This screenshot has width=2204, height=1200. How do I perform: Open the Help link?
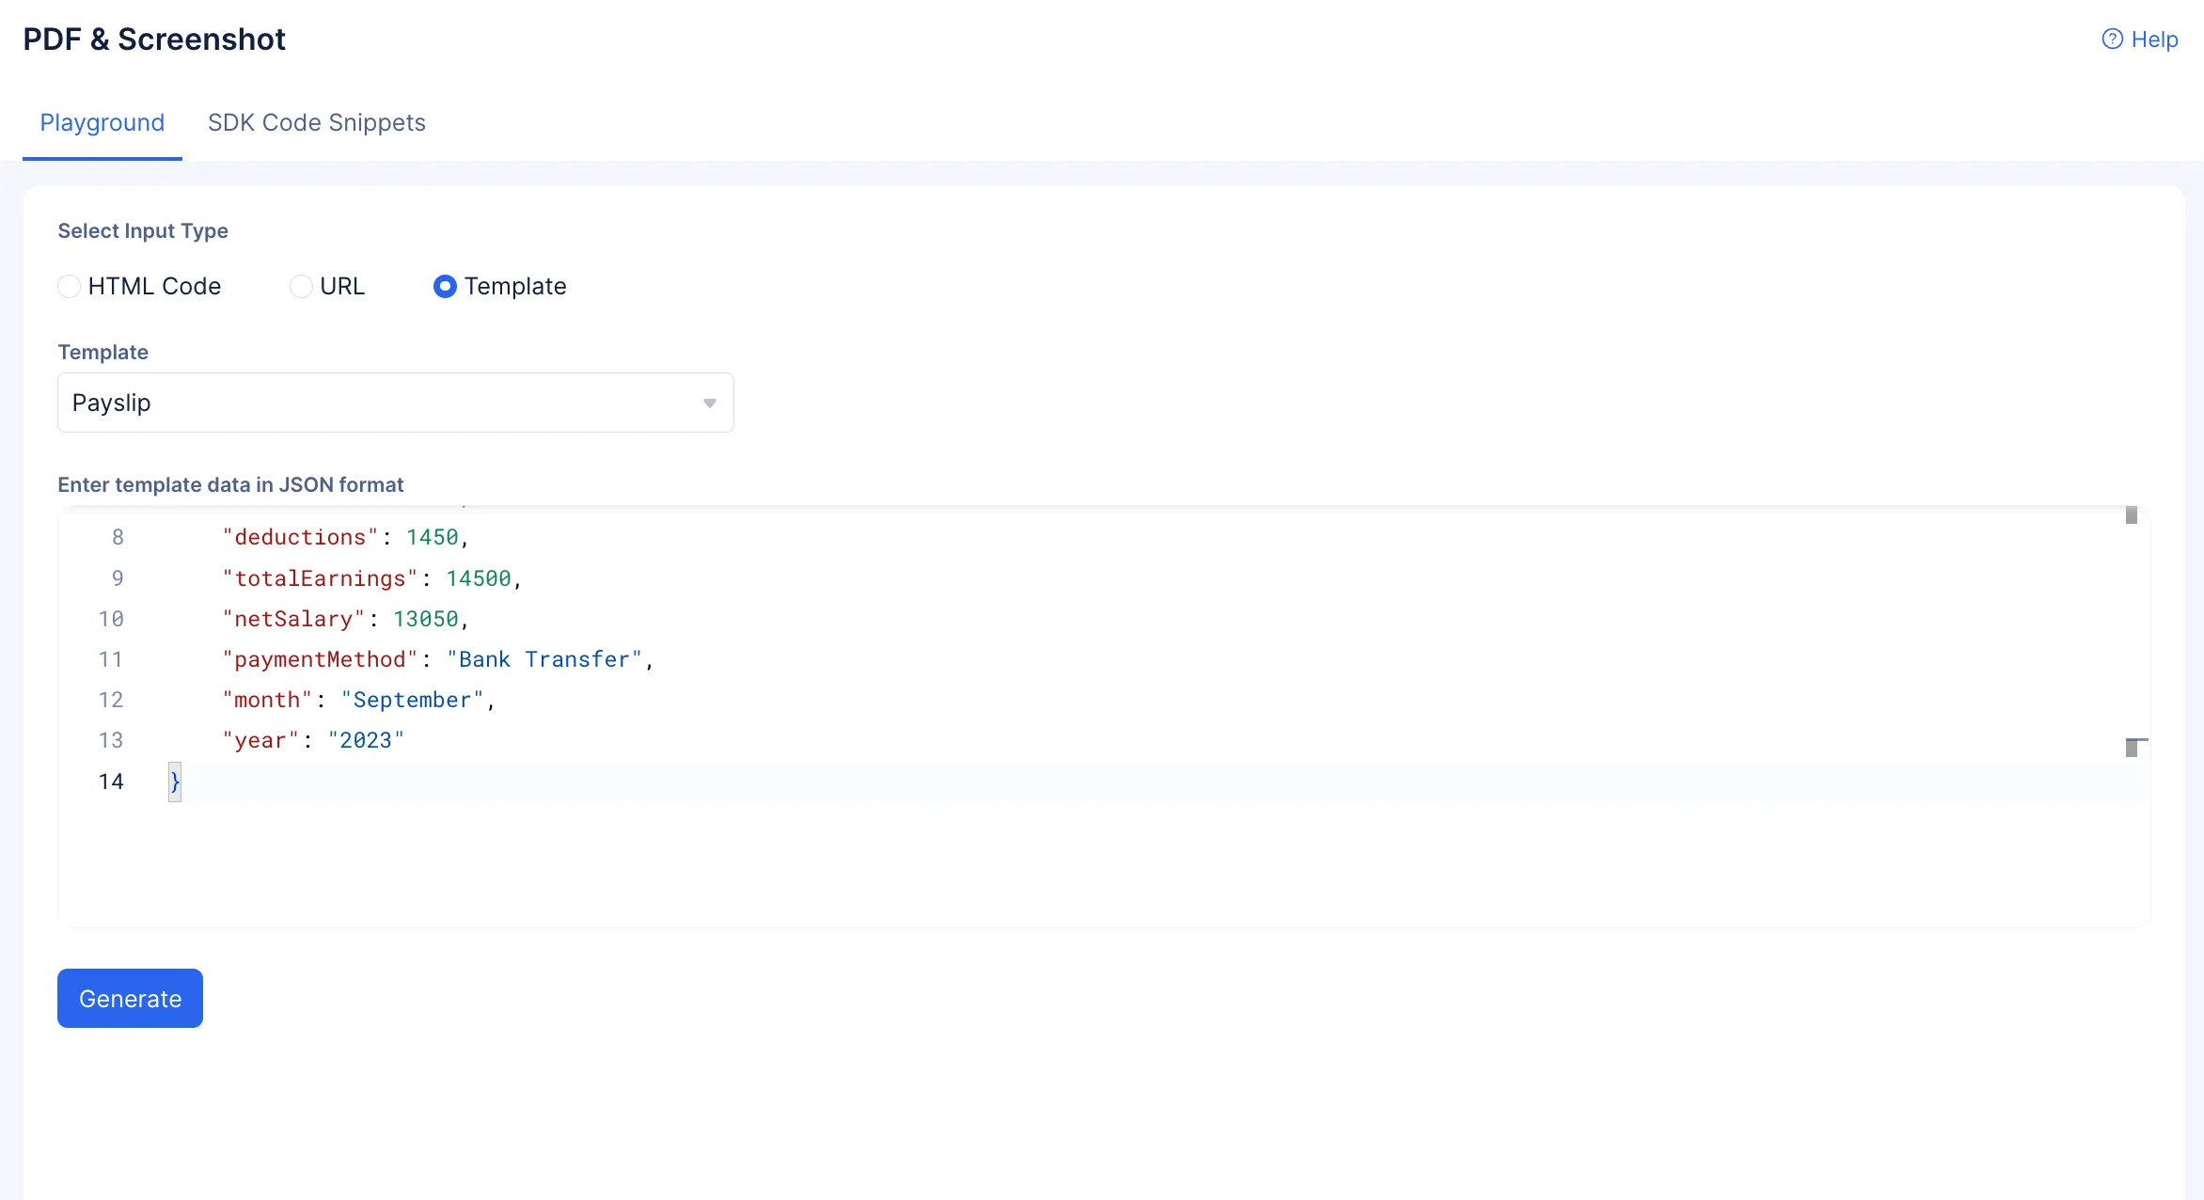2153,39
